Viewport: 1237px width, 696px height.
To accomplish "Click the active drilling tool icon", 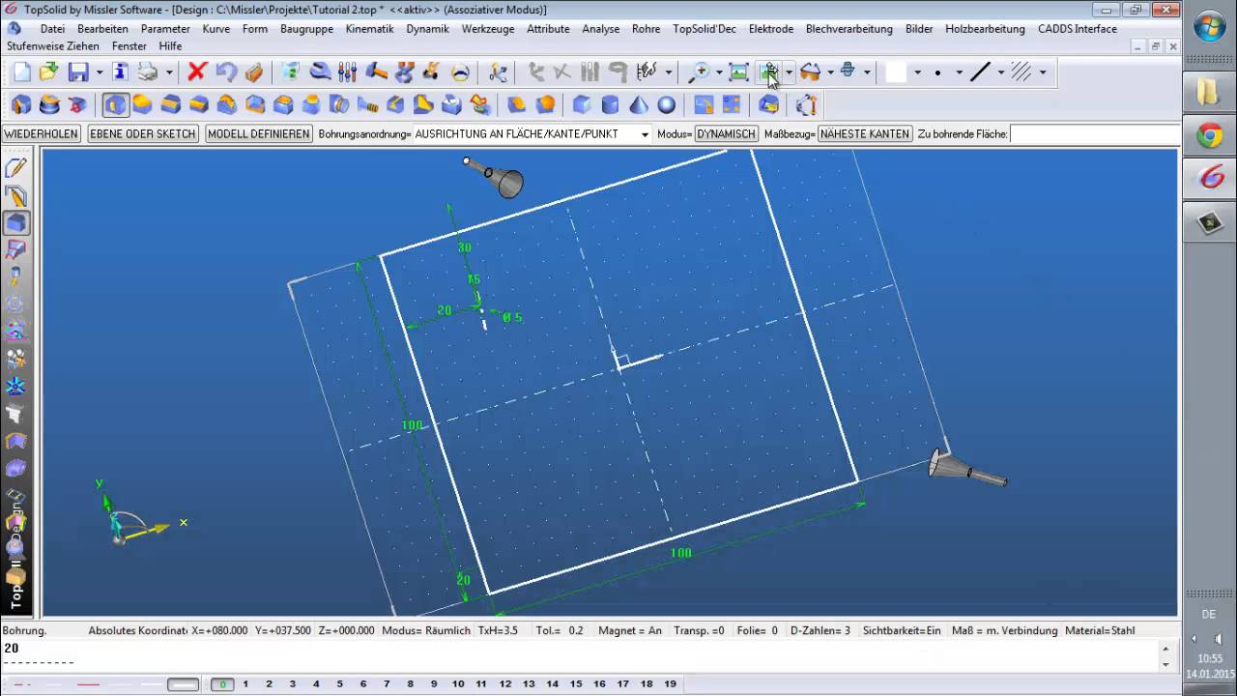I will (115, 104).
